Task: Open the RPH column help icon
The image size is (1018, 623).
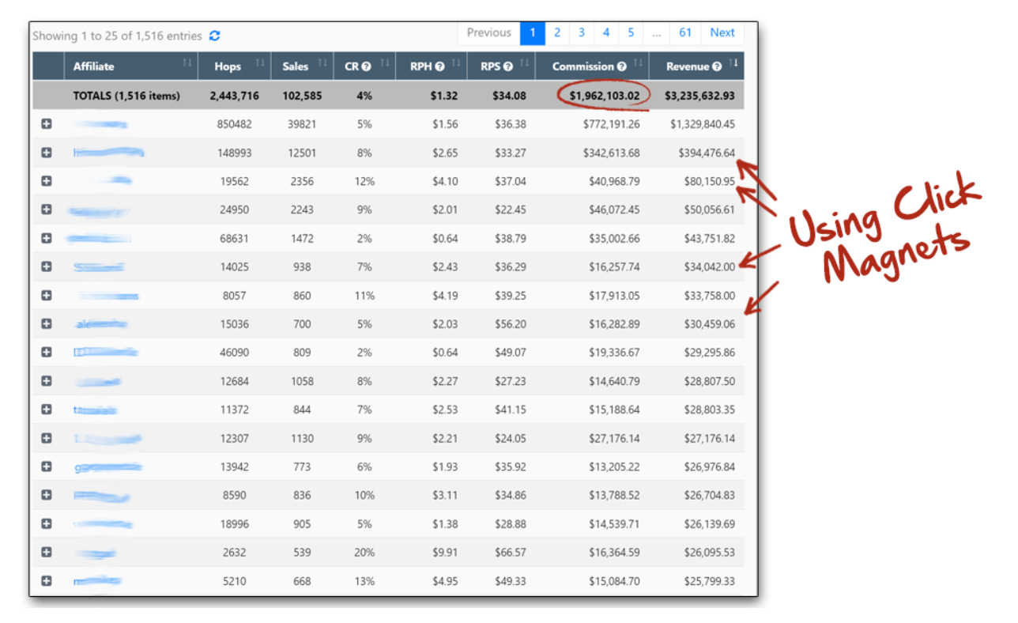Action: tap(439, 66)
